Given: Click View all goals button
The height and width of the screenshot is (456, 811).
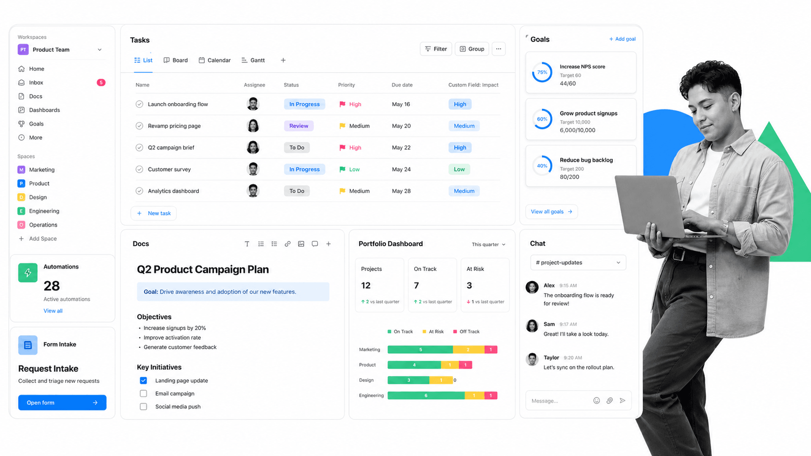Looking at the screenshot, I should [x=551, y=212].
